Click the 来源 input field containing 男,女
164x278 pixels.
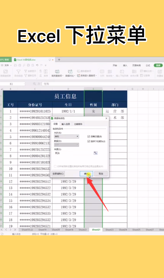point(73,153)
